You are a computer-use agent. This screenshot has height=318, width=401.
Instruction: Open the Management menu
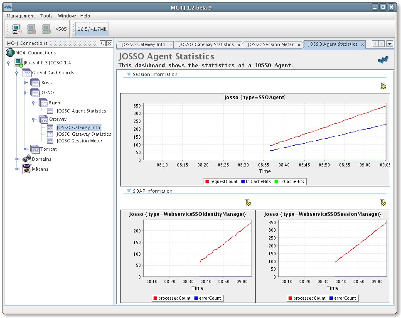pyautogui.click(x=21, y=16)
